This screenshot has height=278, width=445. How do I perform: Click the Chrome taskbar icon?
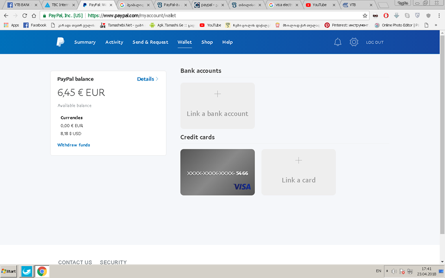pos(42,272)
